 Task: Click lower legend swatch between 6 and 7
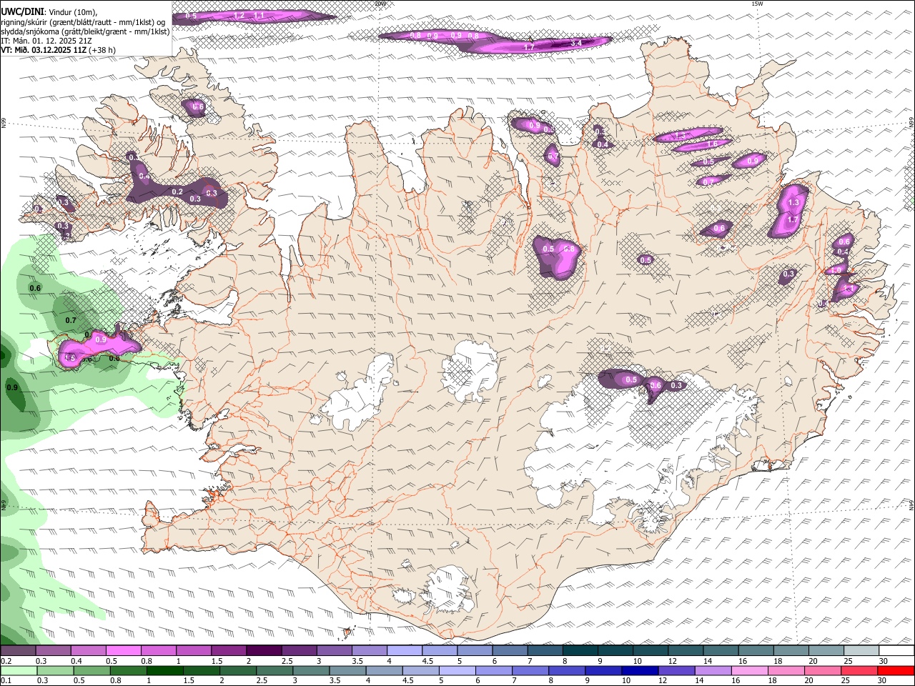494,670
